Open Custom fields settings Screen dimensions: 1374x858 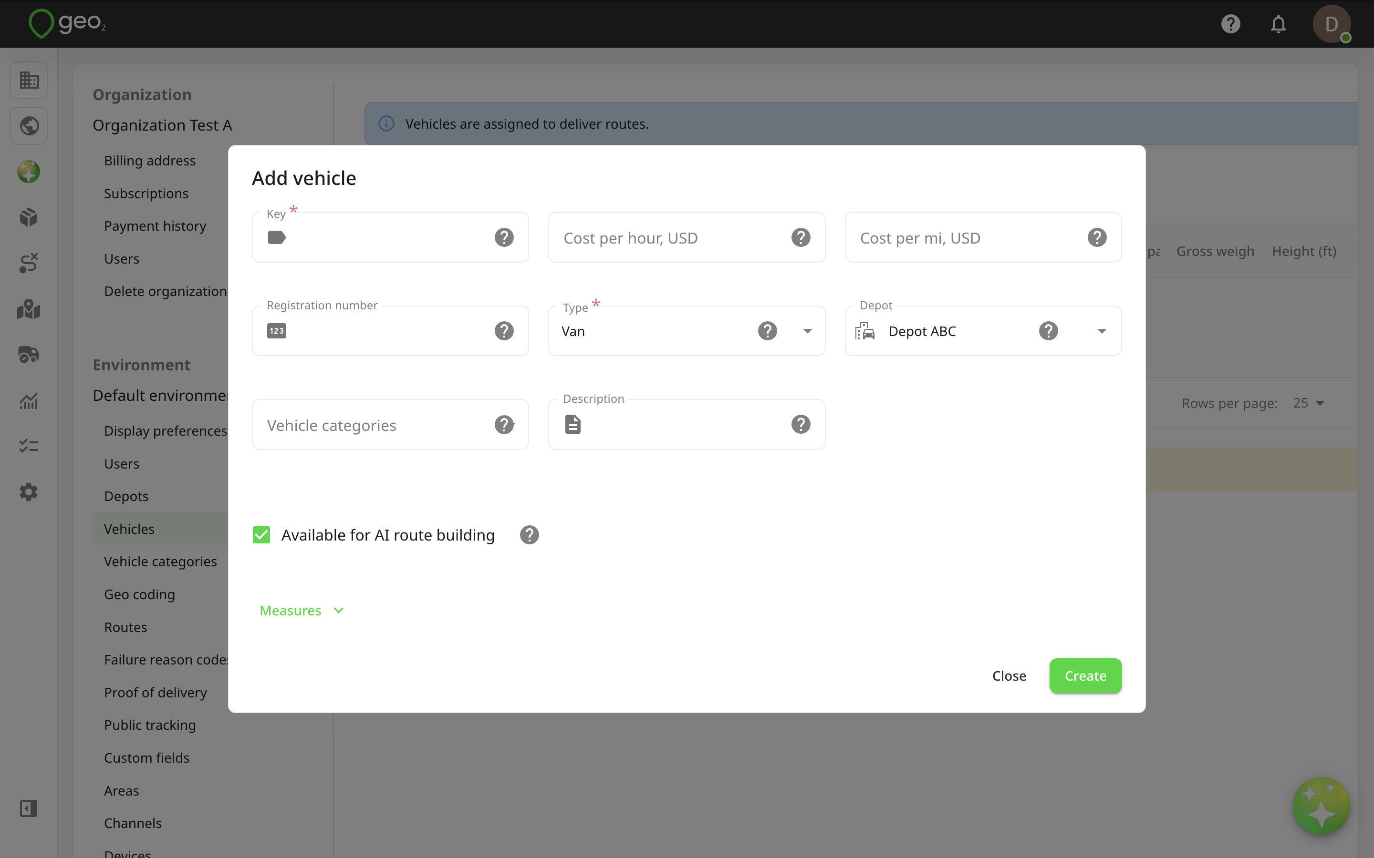click(x=146, y=757)
